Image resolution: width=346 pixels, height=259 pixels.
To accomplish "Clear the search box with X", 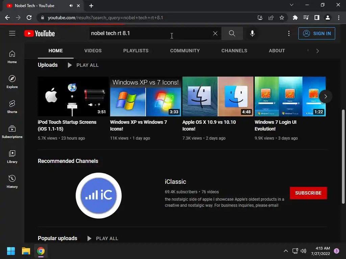I will [215, 33].
